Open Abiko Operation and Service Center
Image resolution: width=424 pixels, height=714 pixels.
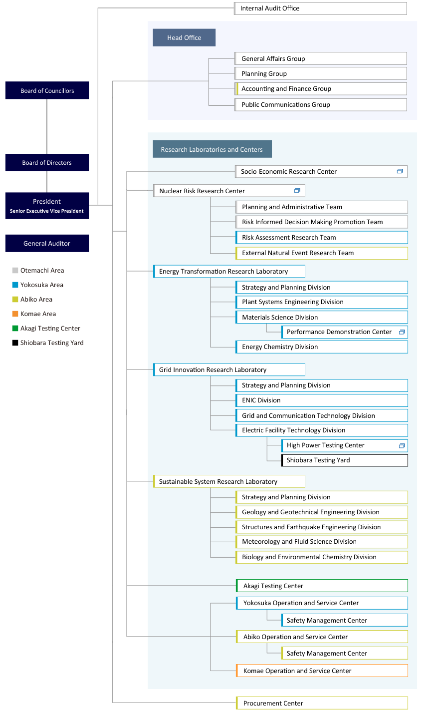tap(322, 637)
